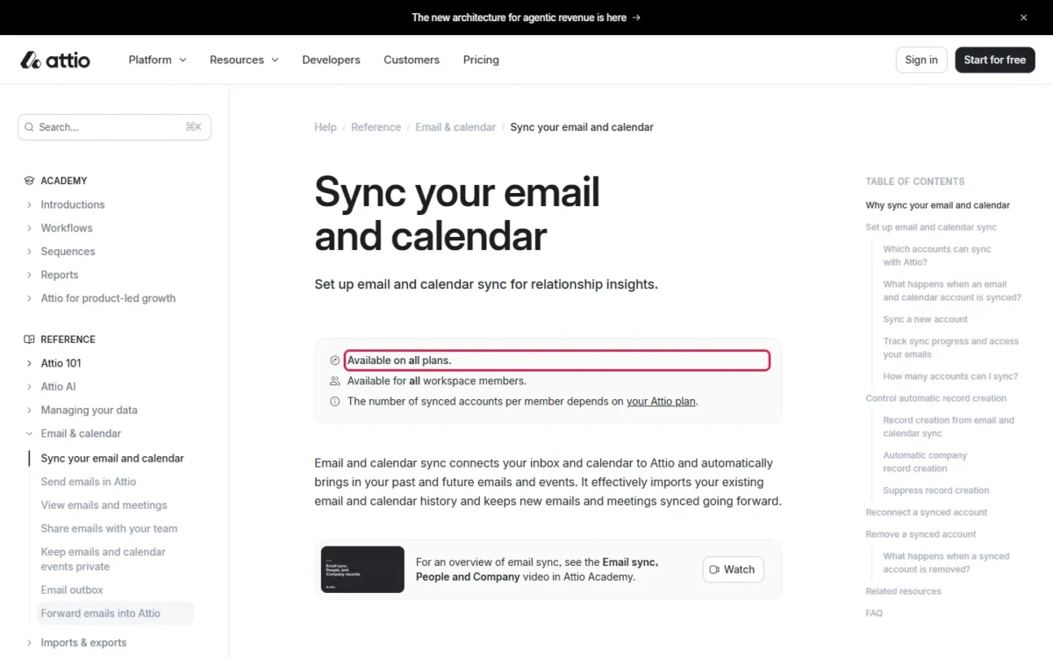Viewport: 1053px width, 658px height.
Task: Go to the Developers page
Action: (x=331, y=60)
